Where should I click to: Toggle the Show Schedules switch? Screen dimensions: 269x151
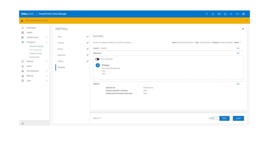[x=97, y=59]
